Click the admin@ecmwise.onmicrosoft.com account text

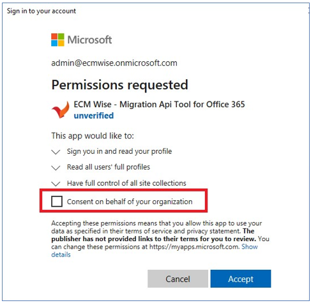[114, 63]
